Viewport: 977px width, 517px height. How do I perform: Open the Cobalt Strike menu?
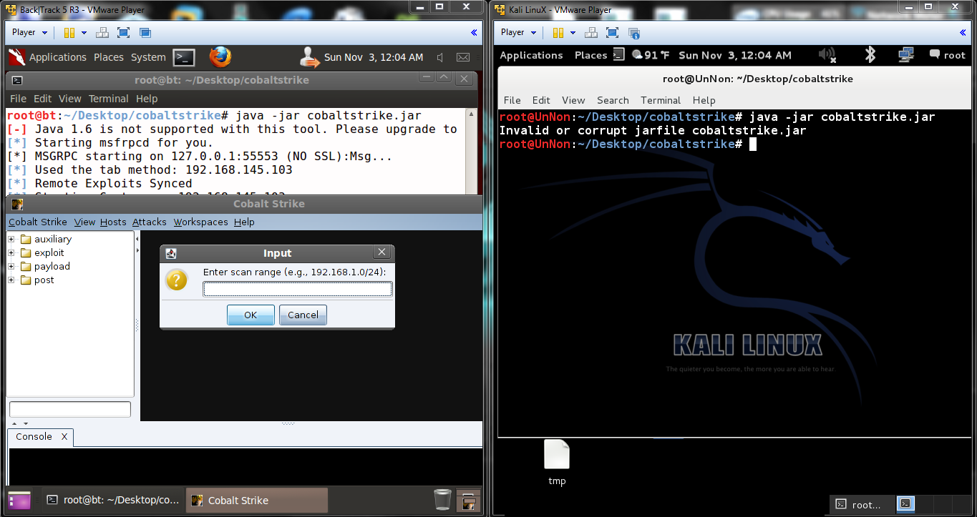(x=38, y=222)
